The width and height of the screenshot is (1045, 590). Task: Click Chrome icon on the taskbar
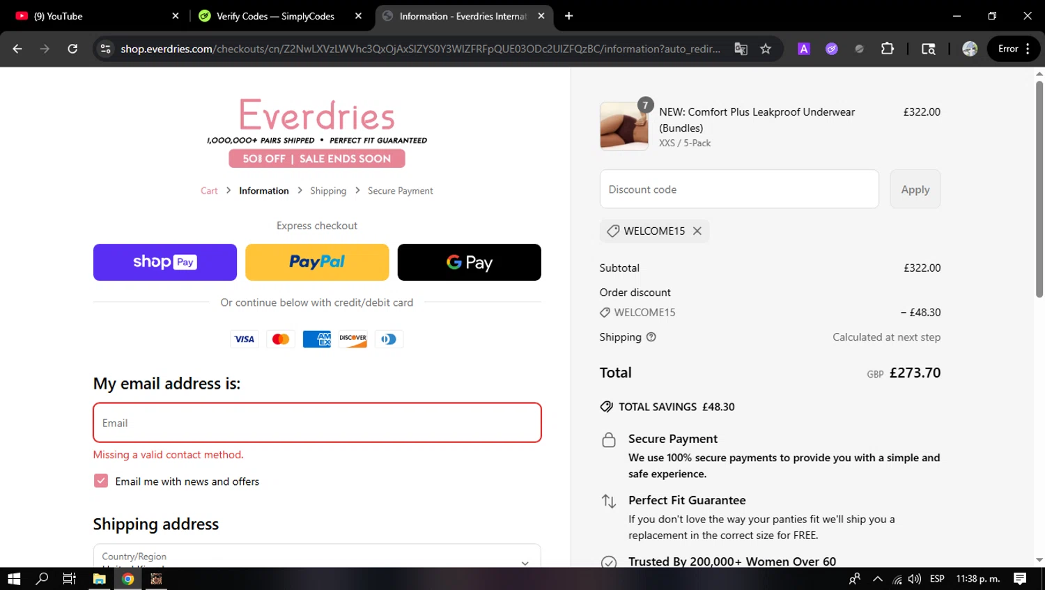pyautogui.click(x=127, y=579)
